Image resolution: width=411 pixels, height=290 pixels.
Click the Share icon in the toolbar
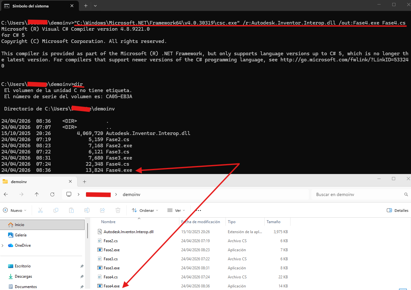[x=102, y=210]
